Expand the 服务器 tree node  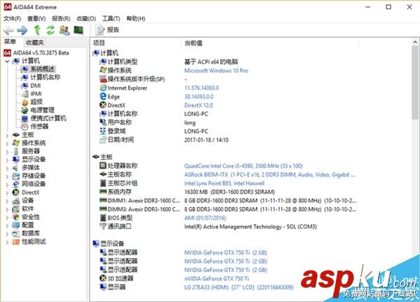tap(7, 152)
